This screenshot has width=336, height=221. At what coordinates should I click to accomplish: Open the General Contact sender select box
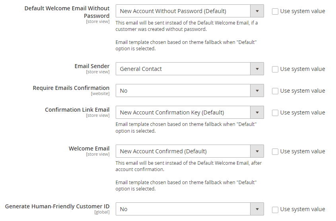[183, 69]
